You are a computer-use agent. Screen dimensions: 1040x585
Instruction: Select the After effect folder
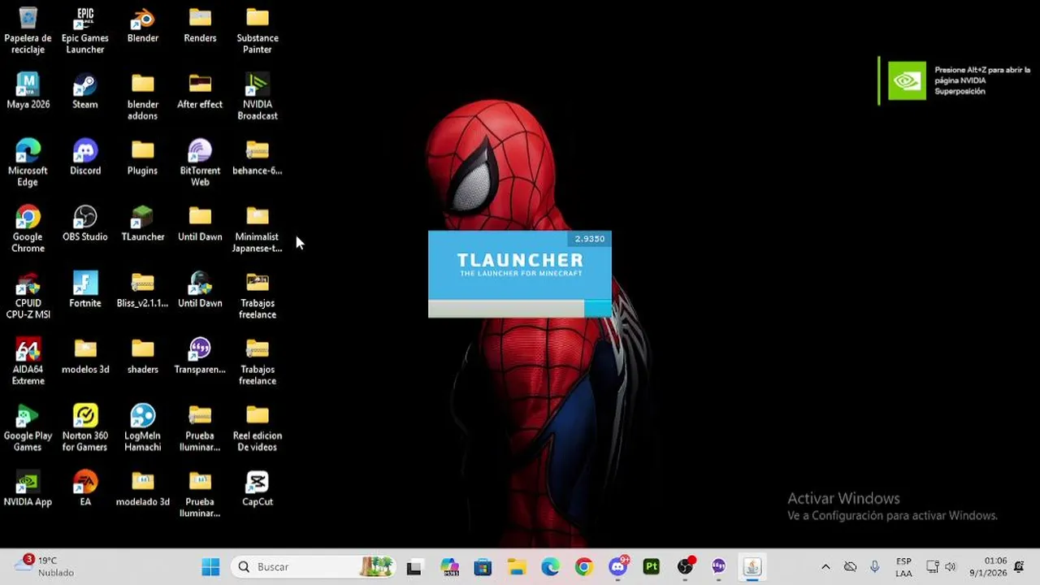pos(200,91)
